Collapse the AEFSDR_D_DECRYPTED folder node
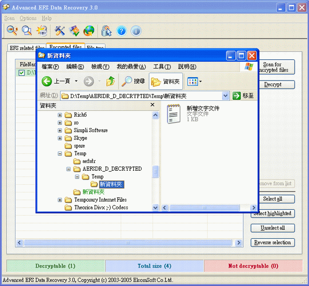 [x=69, y=169]
